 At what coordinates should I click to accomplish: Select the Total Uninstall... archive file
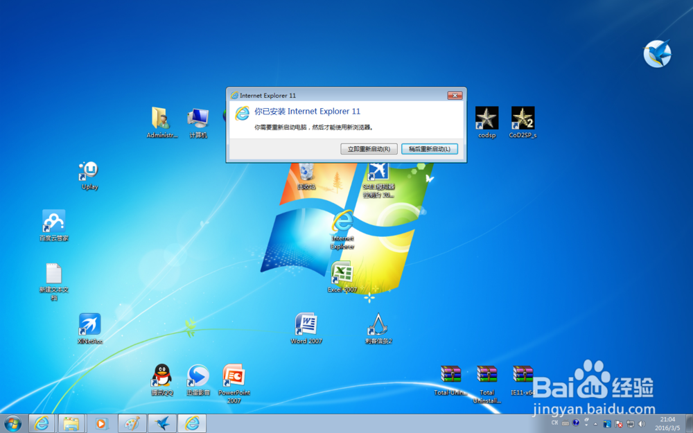pos(486,384)
